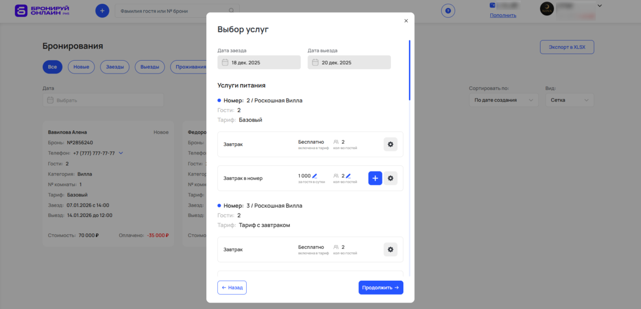Close the Выбор услуг dialog
The width and height of the screenshot is (641, 309).
(x=406, y=21)
